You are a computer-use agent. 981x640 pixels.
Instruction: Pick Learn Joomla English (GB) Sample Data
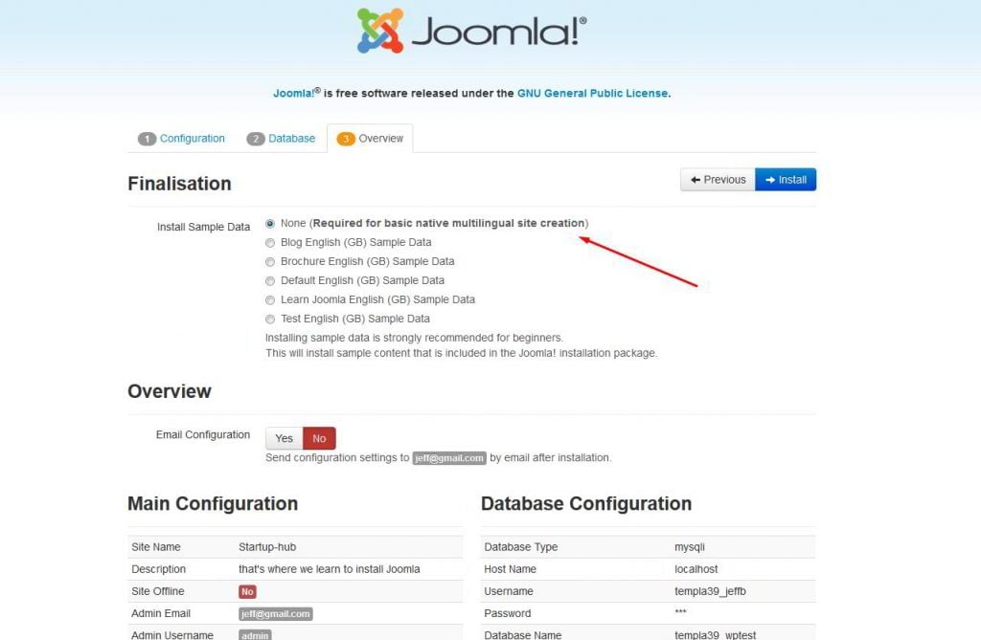click(x=270, y=299)
